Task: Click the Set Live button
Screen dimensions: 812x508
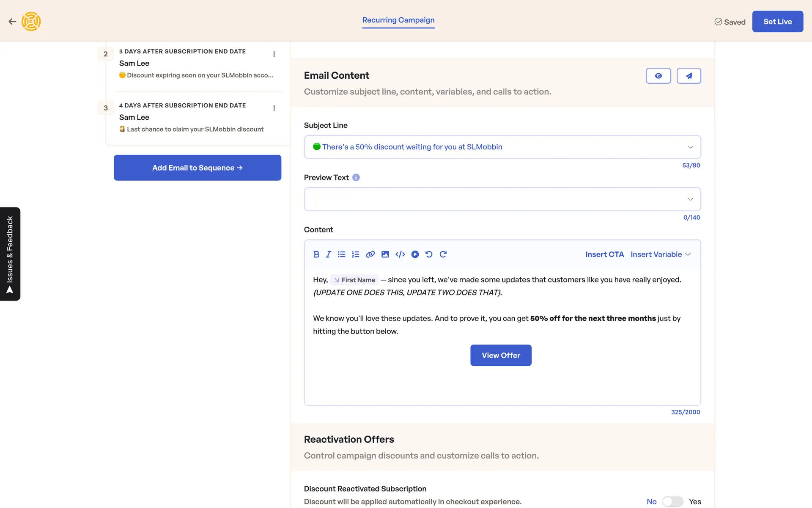Action: 777,22
